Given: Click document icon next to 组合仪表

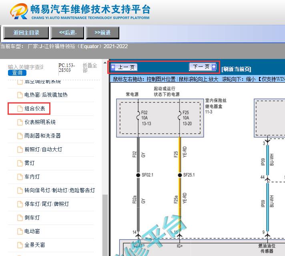Looking at the screenshot, I should [20, 109].
